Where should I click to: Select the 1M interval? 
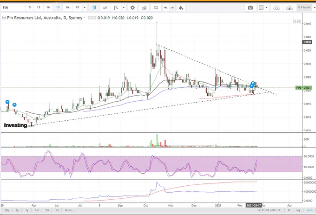pos(67,7)
